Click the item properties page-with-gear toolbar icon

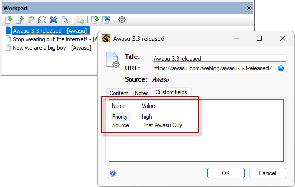(x=65, y=20)
